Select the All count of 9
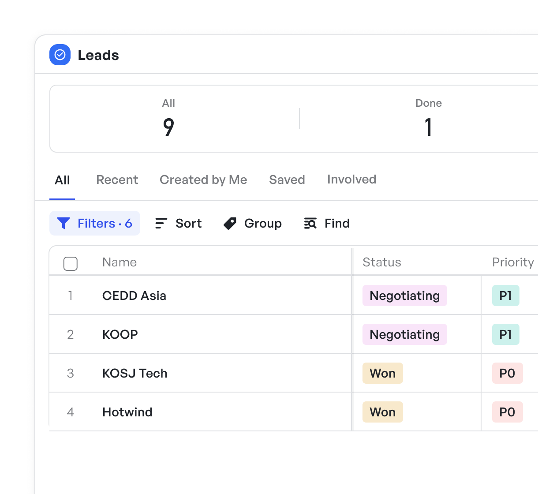Viewport: 538px width, 494px height. (168, 127)
